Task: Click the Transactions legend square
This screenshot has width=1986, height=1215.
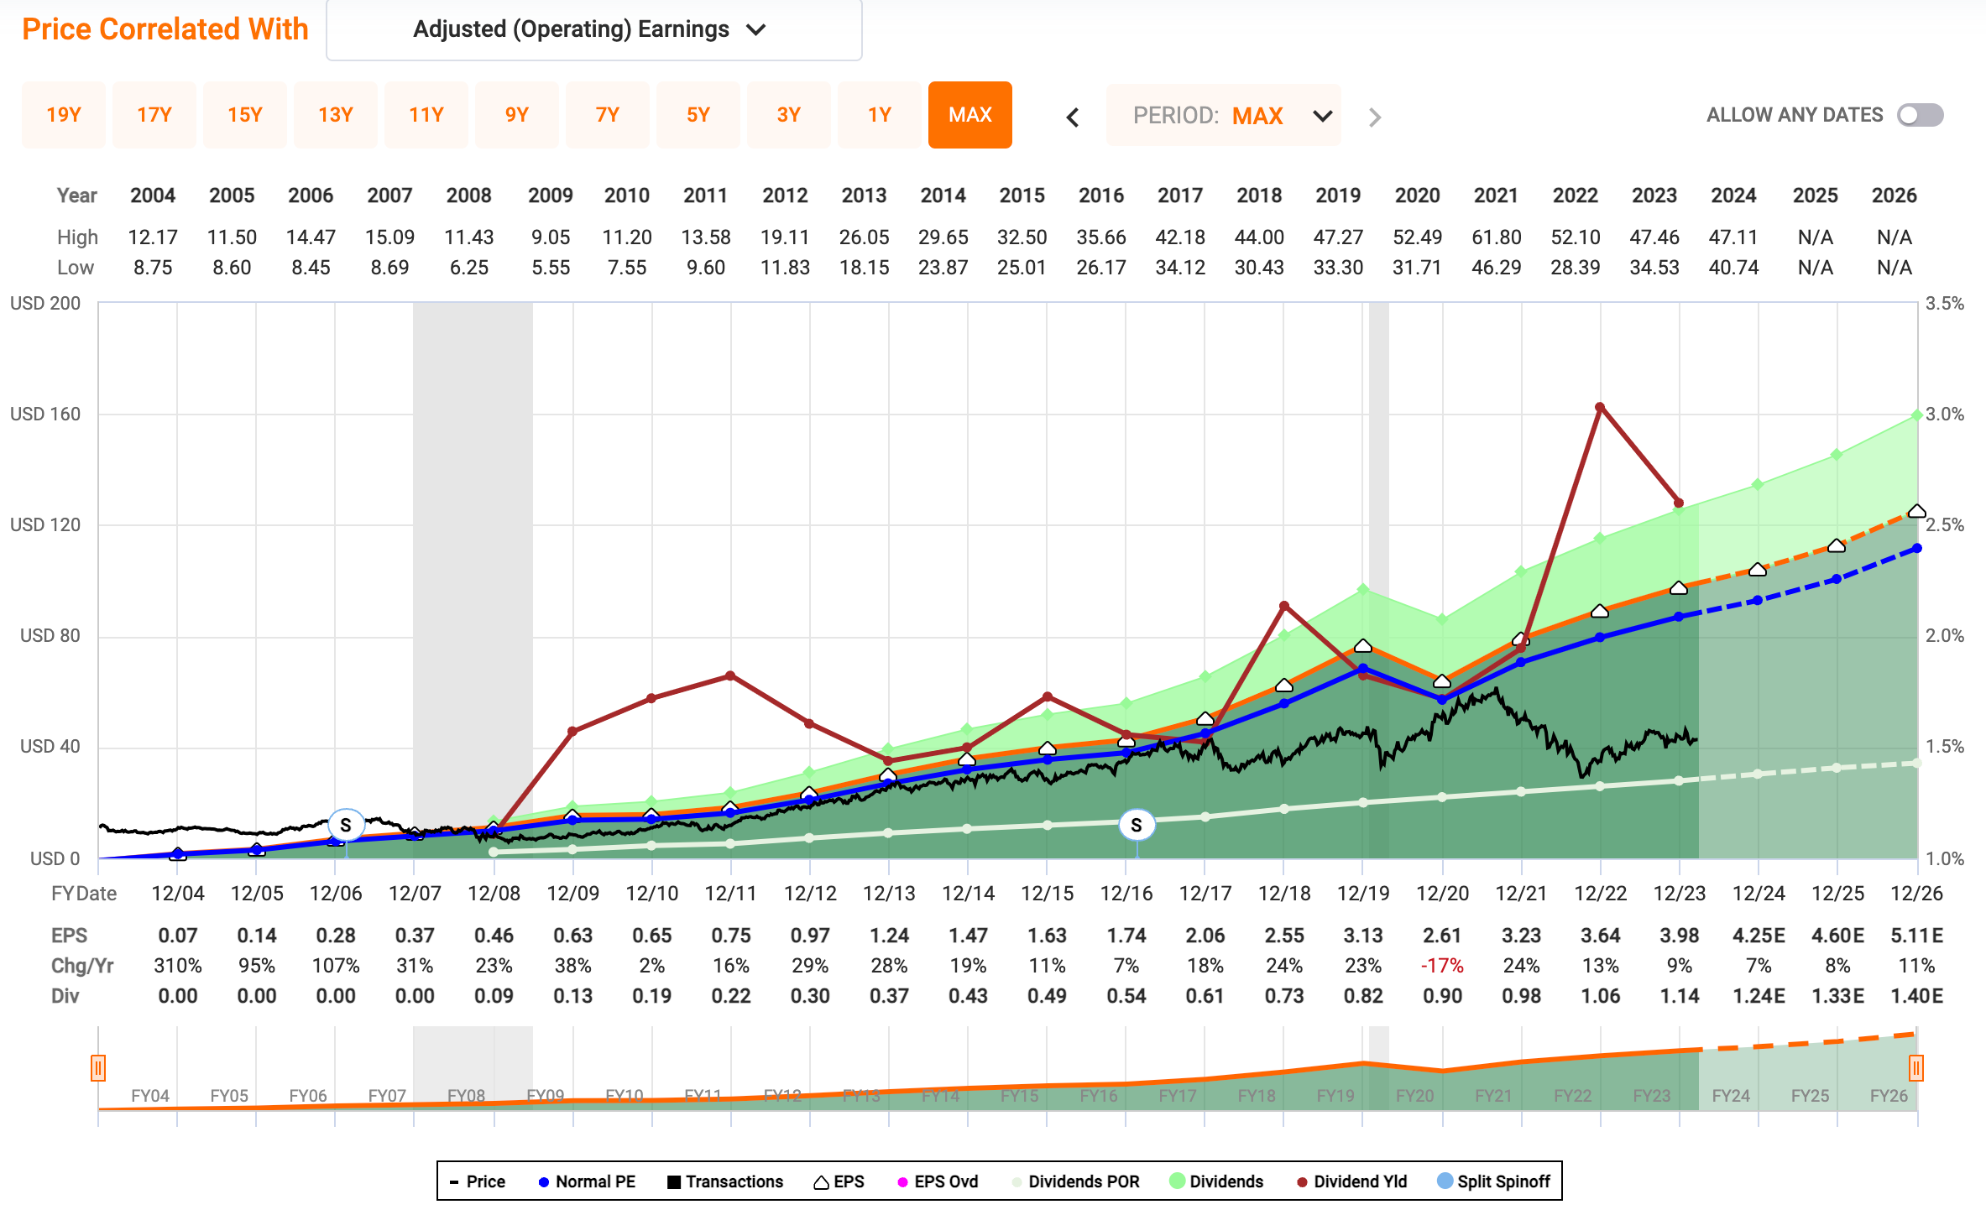Action: pos(673,1181)
